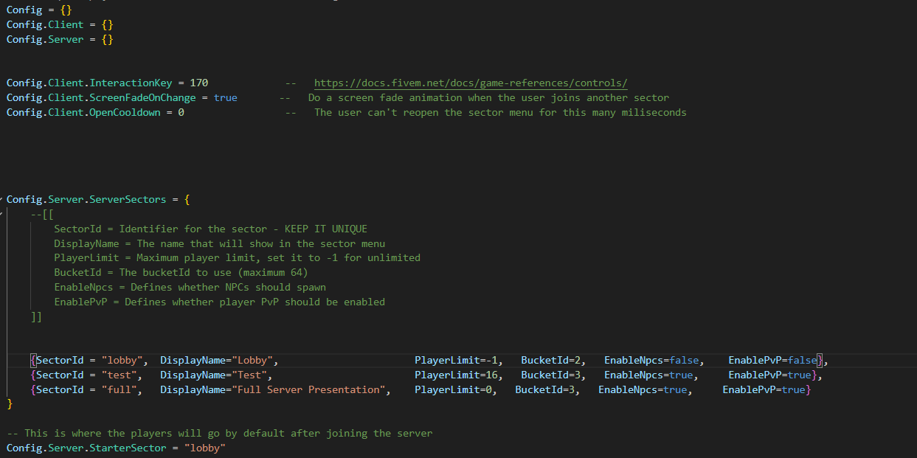Click BucketId=2 in the lobby sector
Viewport: 917px width, 458px height.
pyautogui.click(x=553, y=361)
